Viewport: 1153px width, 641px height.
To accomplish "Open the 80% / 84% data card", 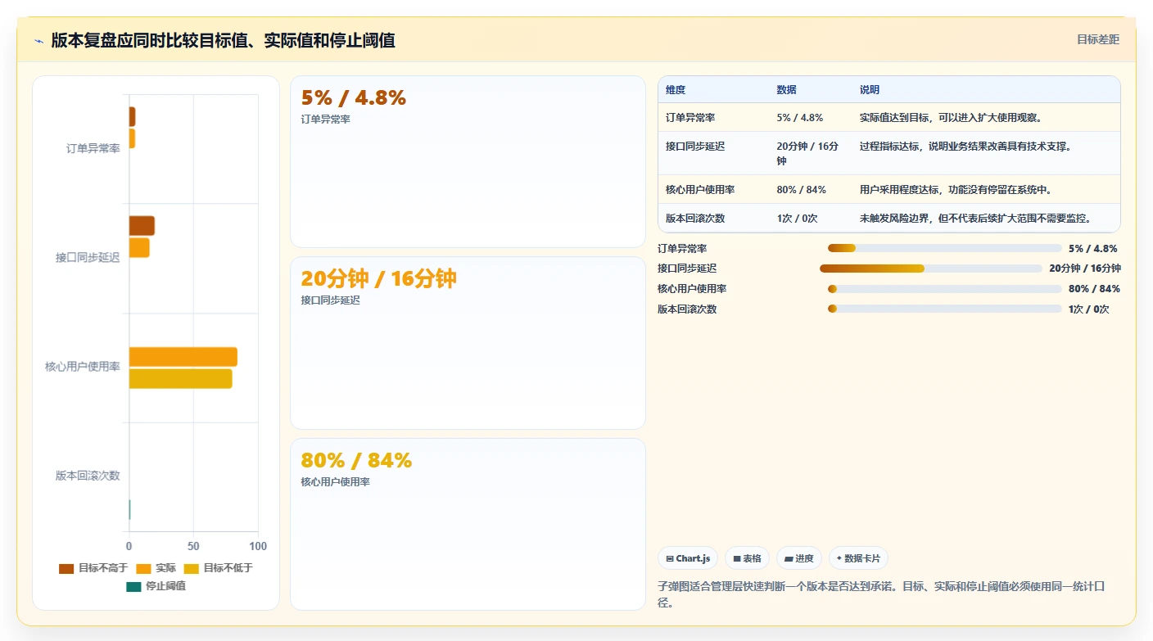I will [468, 524].
